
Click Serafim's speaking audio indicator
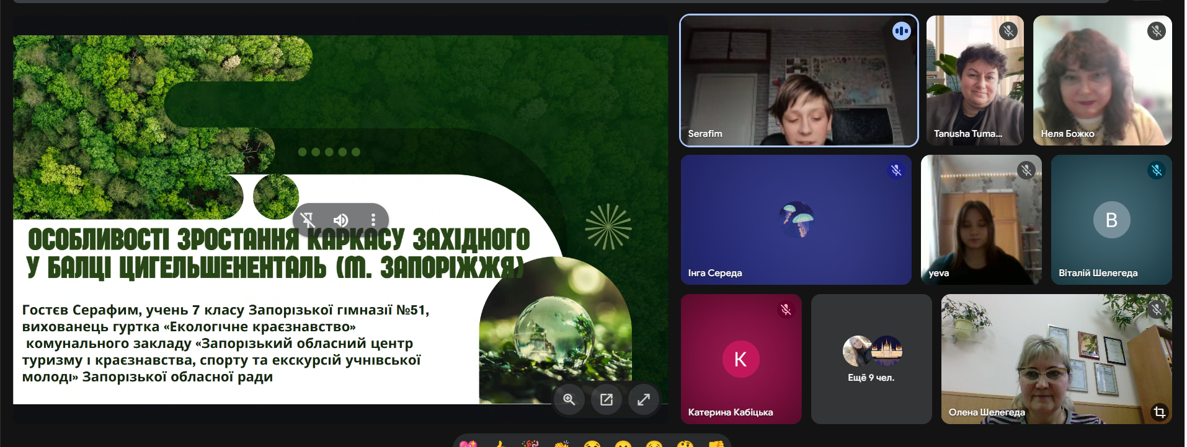coord(901,31)
